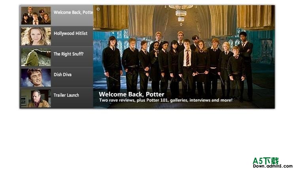
Task: Click the green A5 download logo
Action: tap(266, 161)
